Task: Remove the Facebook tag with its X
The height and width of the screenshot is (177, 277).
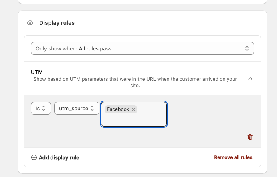Action: click(x=133, y=109)
